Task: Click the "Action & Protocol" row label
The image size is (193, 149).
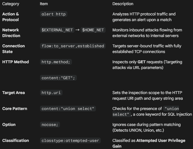Action: pos(11,17)
